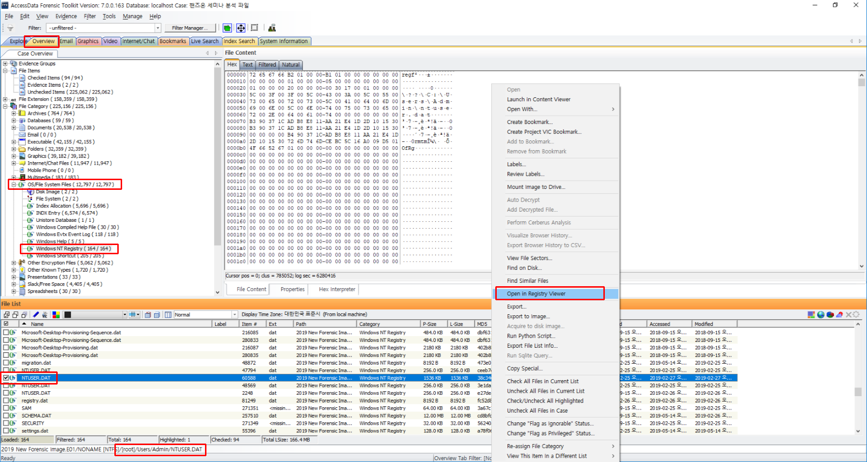Check the SAM row checkbox
867x462 pixels.
click(6, 408)
